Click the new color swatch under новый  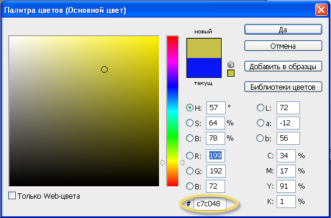(x=204, y=48)
